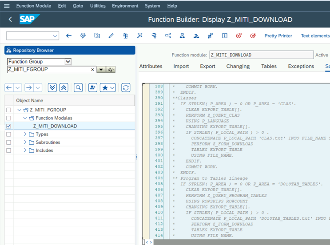Switch to the Changing tab

click(x=238, y=66)
